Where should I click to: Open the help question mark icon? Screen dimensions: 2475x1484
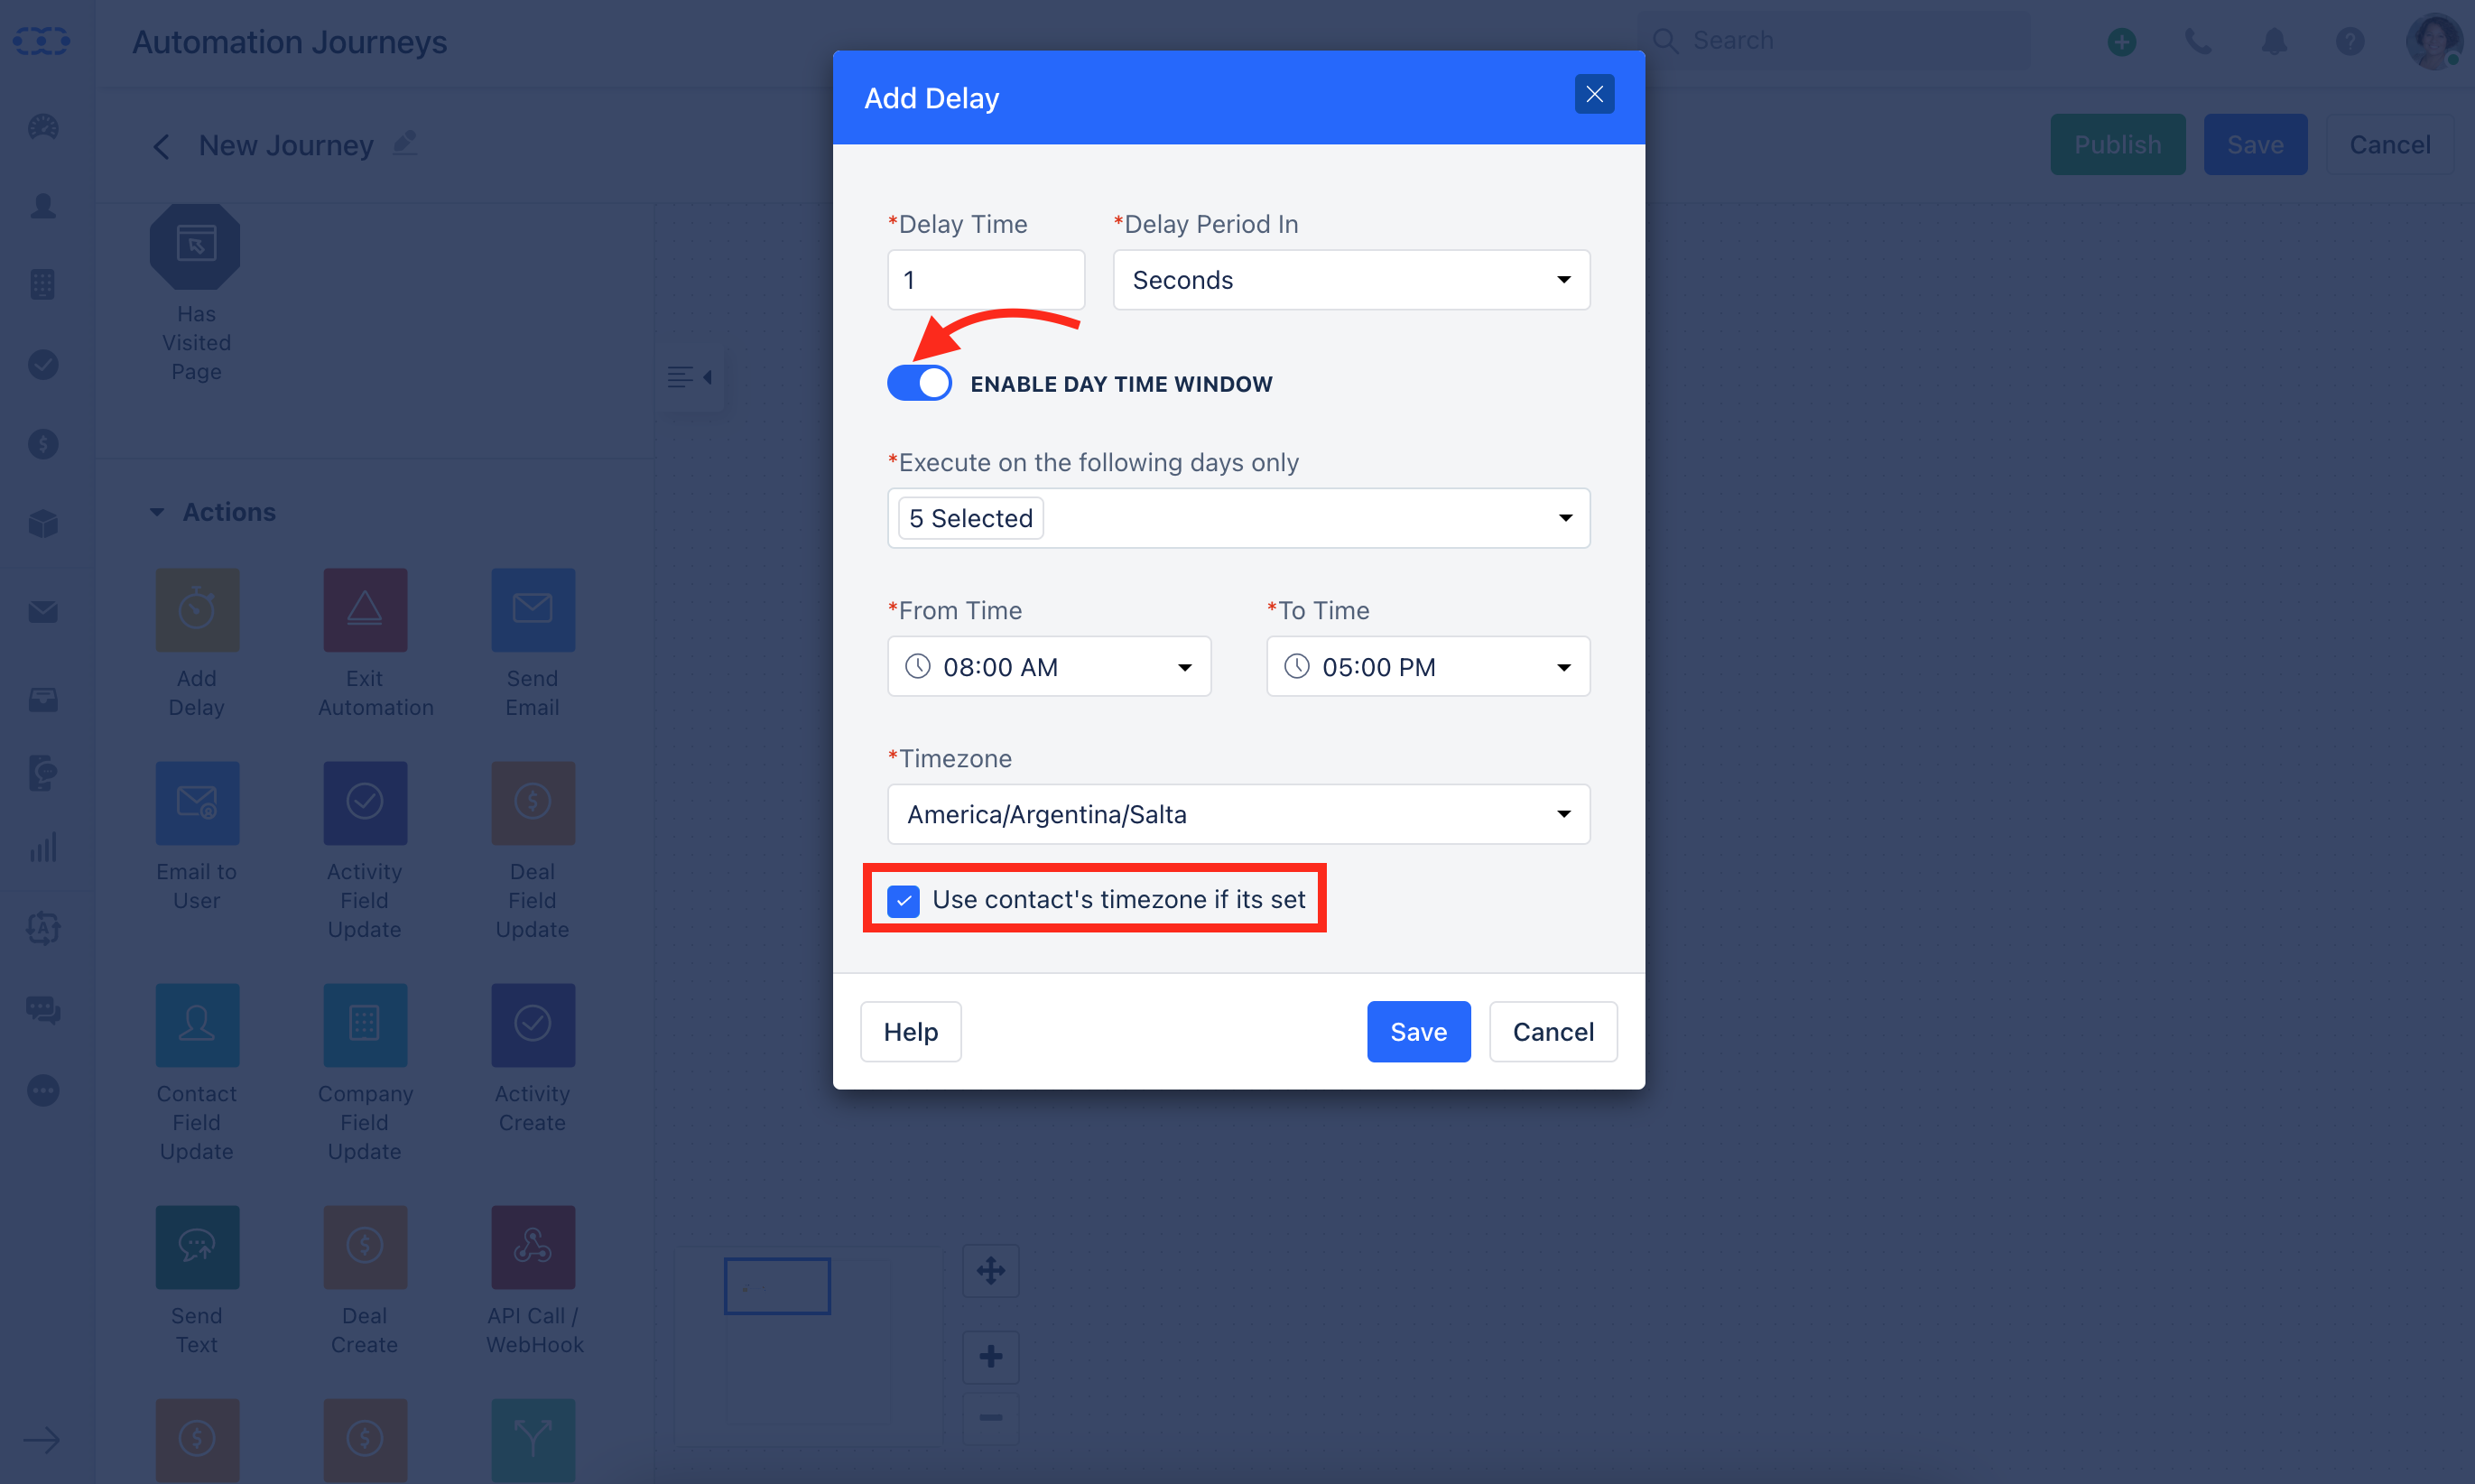coord(2350,41)
